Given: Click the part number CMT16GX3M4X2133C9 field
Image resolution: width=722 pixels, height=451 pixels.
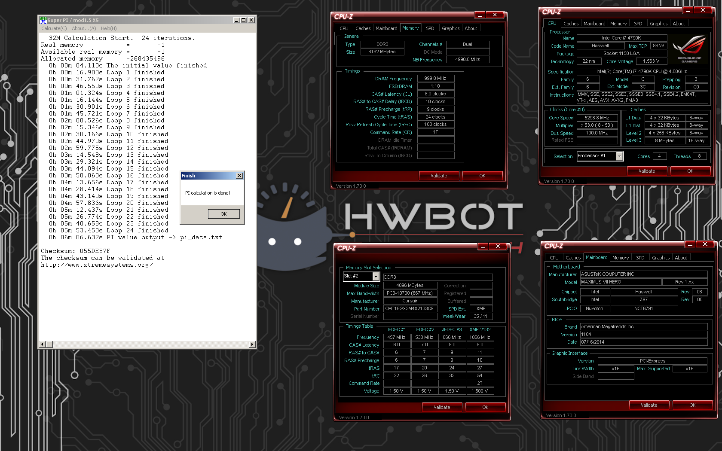Looking at the screenshot, I should coord(410,309).
